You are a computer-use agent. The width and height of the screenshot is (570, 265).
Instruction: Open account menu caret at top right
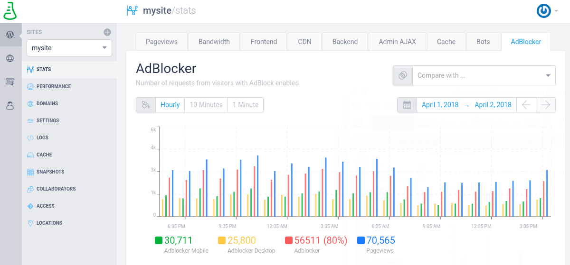[x=556, y=11]
